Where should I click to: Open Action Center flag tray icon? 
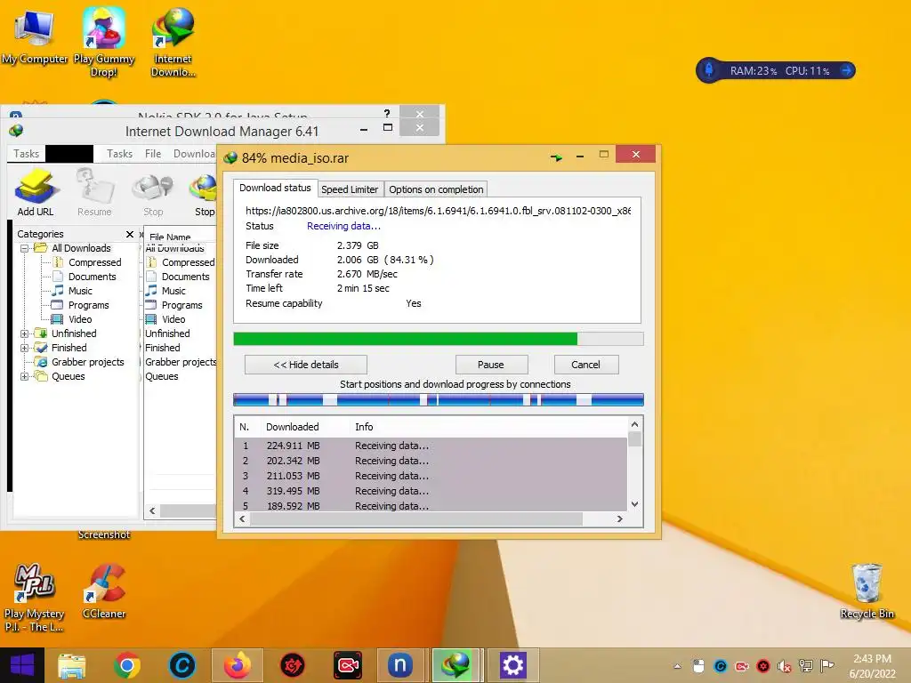pos(827,666)
